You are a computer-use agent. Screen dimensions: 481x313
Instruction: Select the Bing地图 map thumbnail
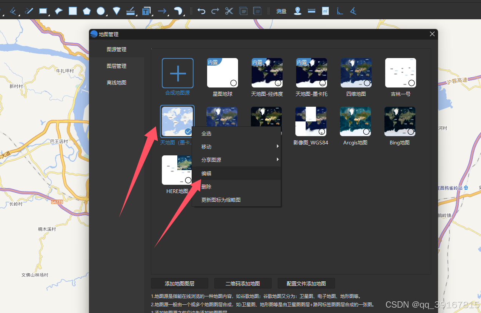(x=400, y=121)
